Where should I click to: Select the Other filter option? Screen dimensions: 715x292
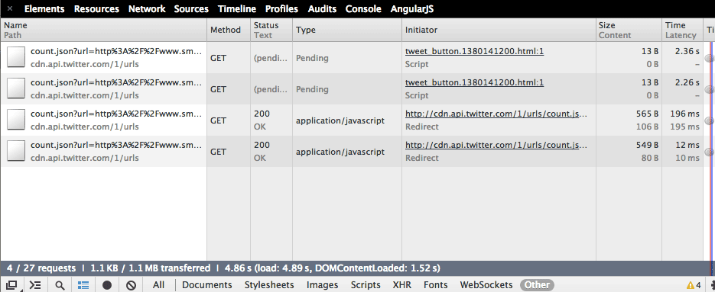(537, 285)
